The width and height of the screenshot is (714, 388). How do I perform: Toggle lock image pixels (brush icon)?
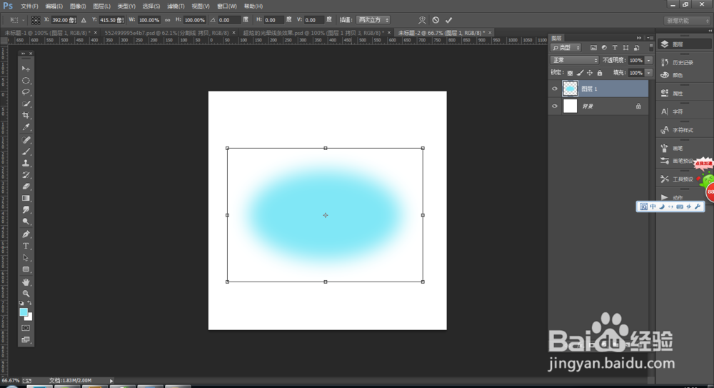[580, 73]
